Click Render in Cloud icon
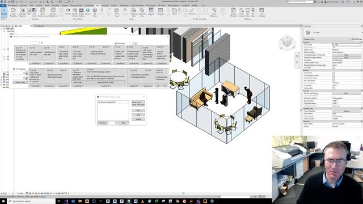Viewport: 363px width, 204px height. click(x=75, y=12)
